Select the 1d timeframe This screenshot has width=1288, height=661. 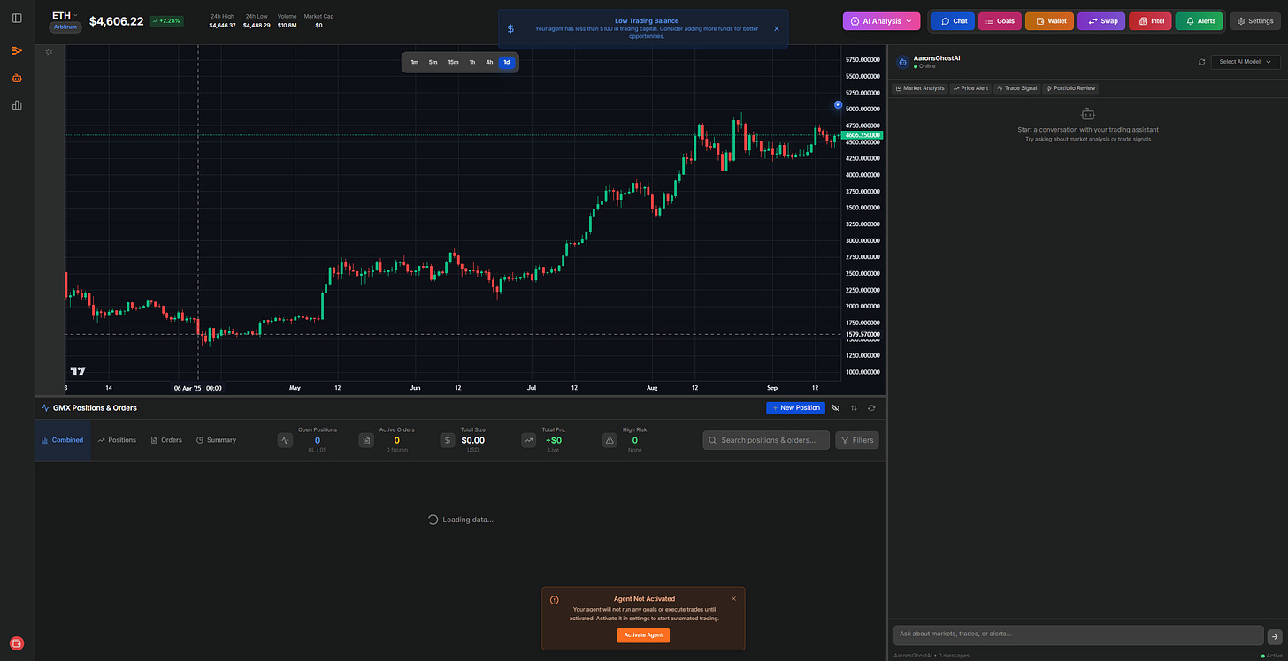[x=507, y=62]
